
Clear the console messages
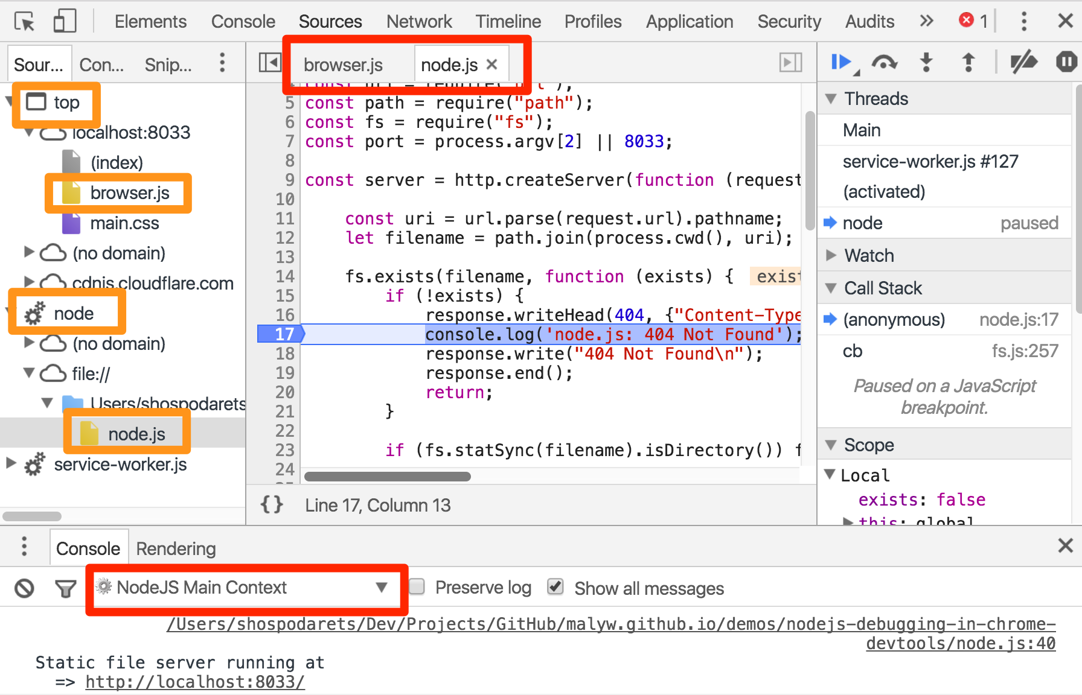(24, 588)
